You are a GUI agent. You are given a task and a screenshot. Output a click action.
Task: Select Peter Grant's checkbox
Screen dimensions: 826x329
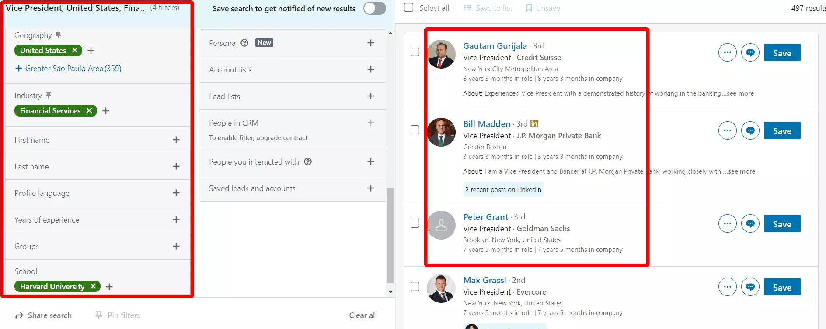click(415, 223)
